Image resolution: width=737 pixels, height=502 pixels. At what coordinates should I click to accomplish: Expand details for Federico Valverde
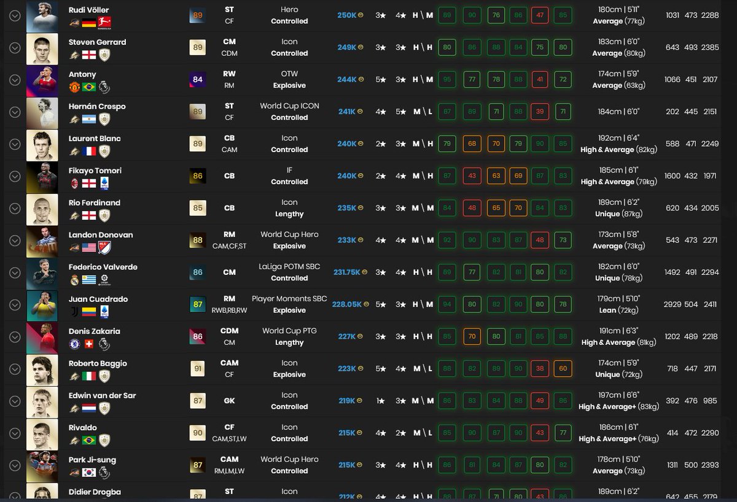click(15, 272)
